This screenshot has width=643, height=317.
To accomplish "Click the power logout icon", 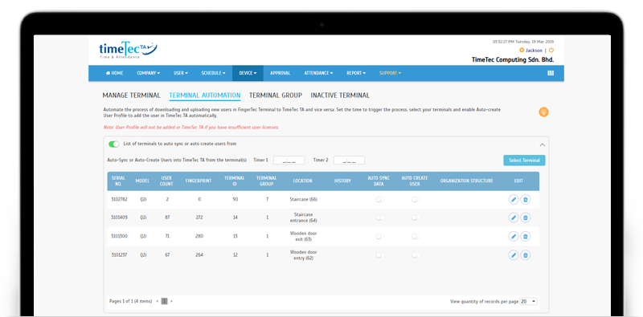I will 551,50.
